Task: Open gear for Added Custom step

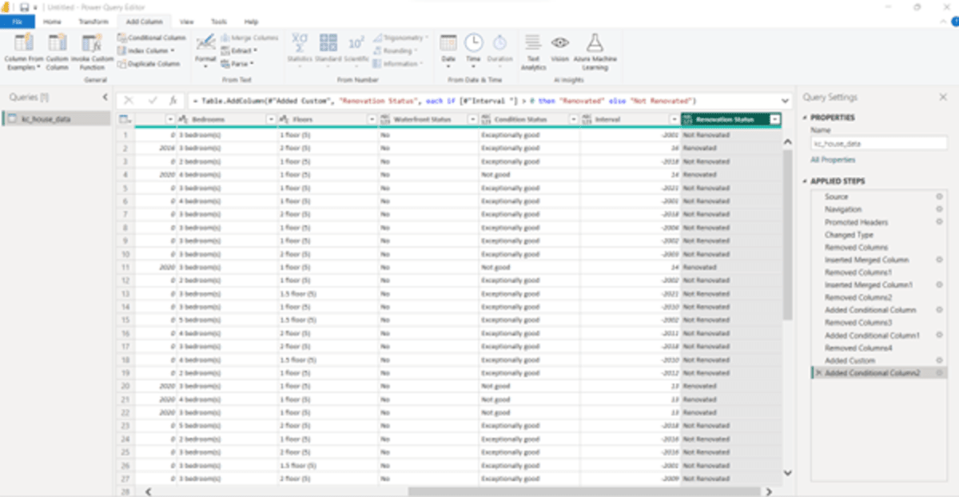Action: point(939,360)
